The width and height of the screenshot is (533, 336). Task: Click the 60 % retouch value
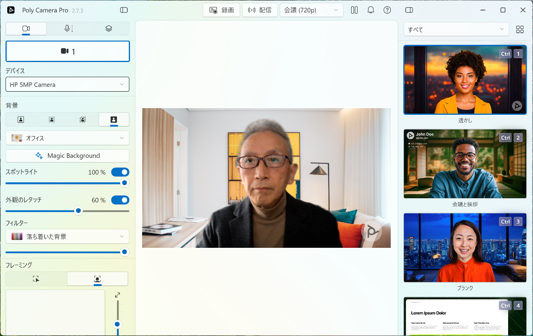[x=99, y=200]
